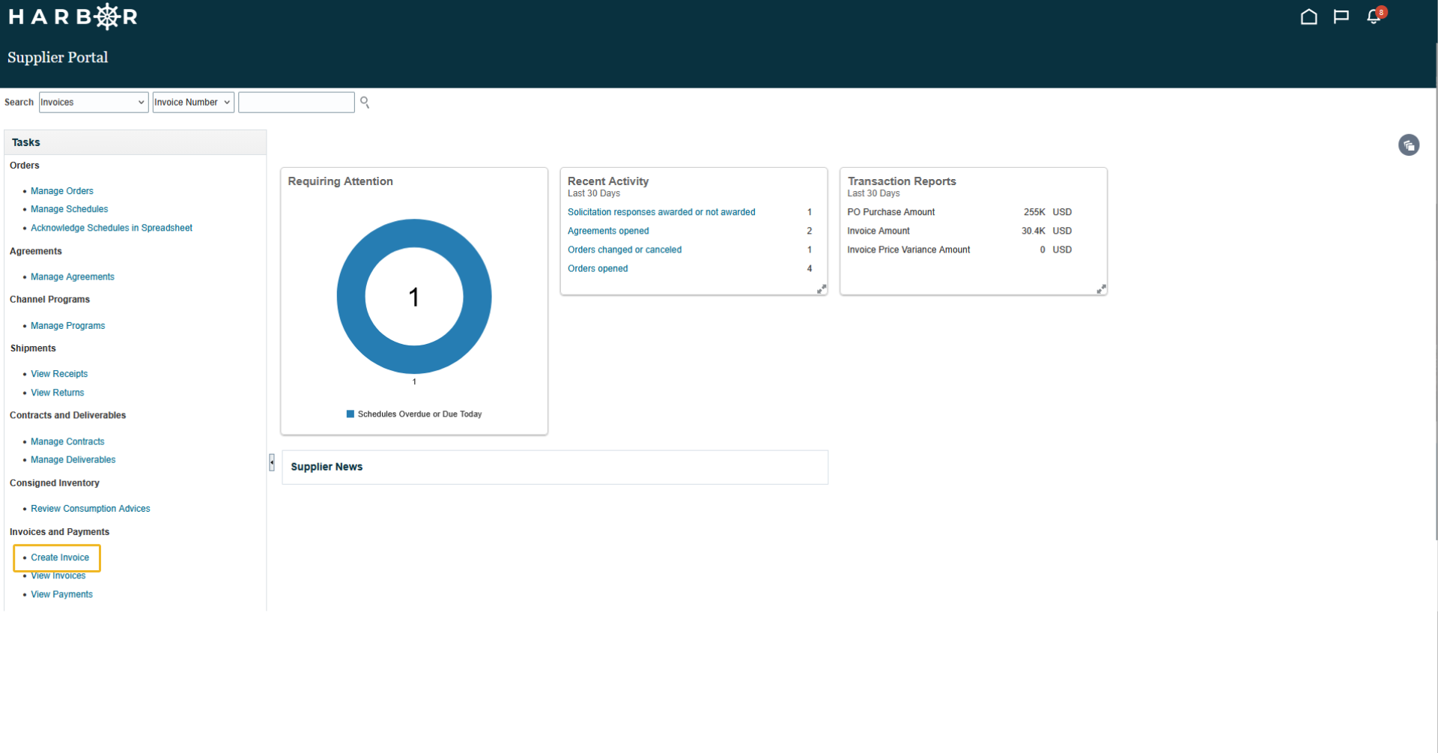The height and width of the screenshot is (753, 1438).
Task: Open View Returns link
Action: [57, 393]
